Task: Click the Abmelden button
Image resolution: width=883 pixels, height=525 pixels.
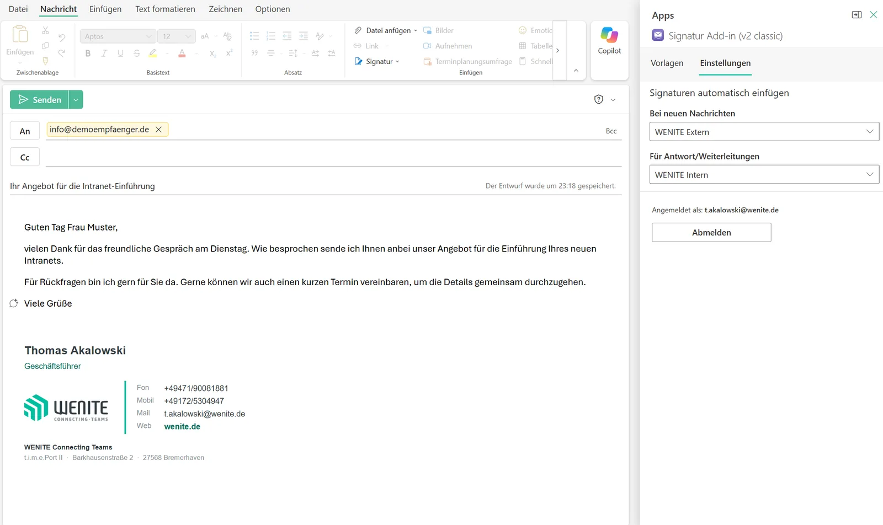Action: [x=711, y=232]
